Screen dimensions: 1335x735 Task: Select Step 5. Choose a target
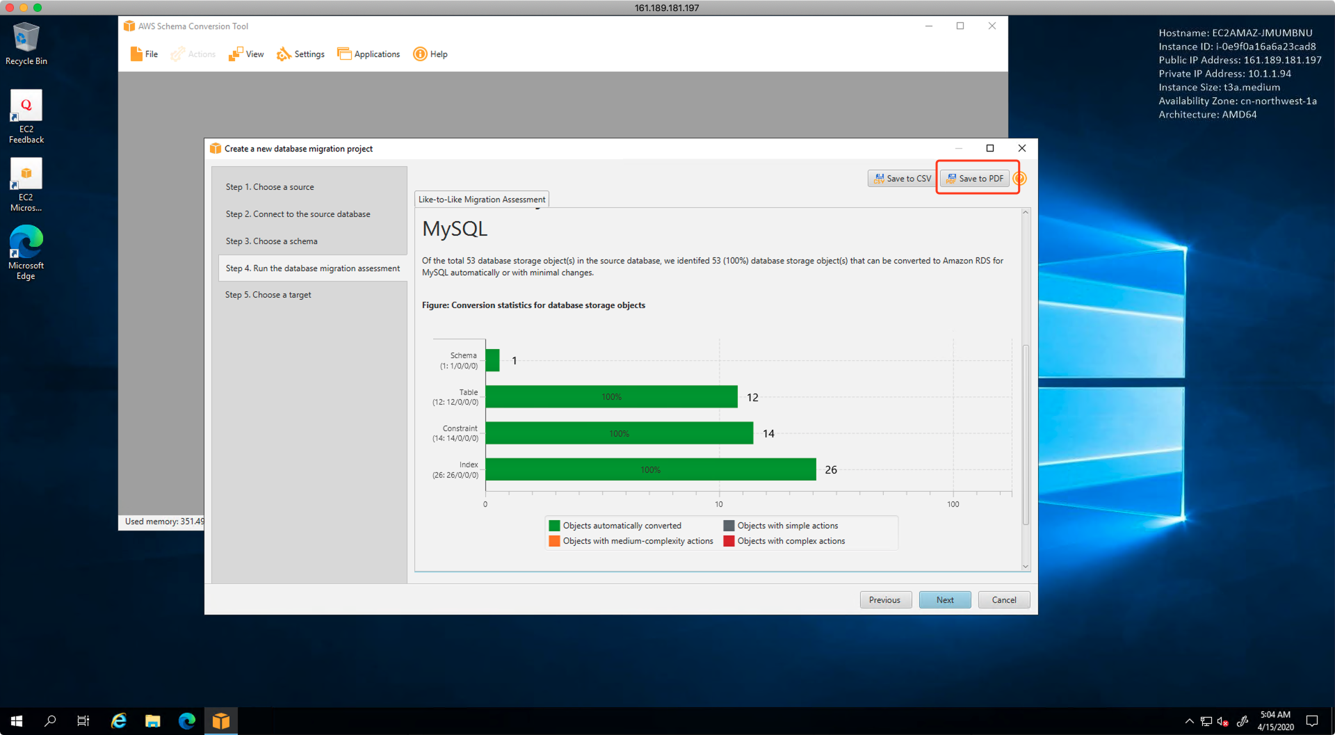tap(268, 295)
